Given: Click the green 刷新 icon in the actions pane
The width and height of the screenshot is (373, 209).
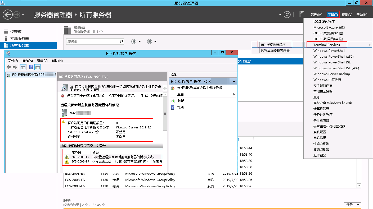Looking at the screenshot, I should tap(173, 101).
